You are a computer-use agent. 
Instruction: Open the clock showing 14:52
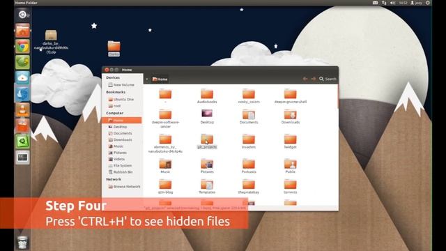[x=403, y=3]
